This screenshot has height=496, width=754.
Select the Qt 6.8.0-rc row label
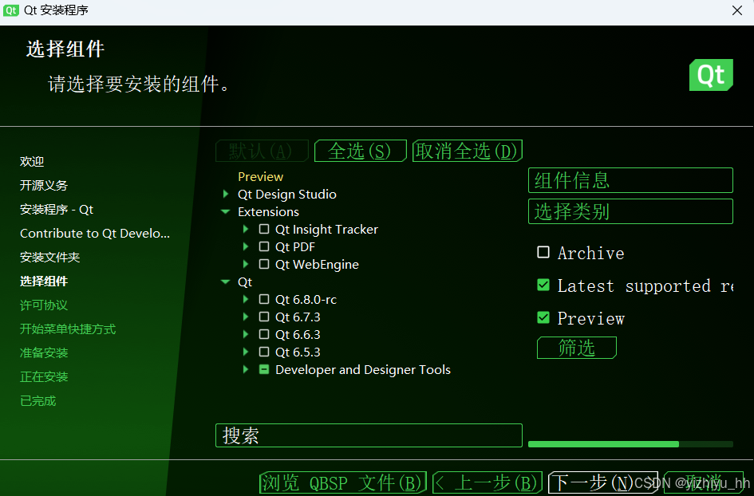(x=306, y=299)
